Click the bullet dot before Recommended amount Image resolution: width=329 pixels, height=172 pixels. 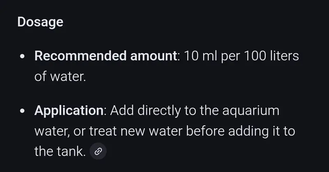23,57
